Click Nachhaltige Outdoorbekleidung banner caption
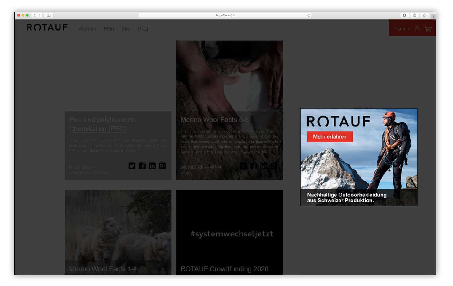Image resolution: width=453 pixels, height=286 pixels. click(347, 198)
